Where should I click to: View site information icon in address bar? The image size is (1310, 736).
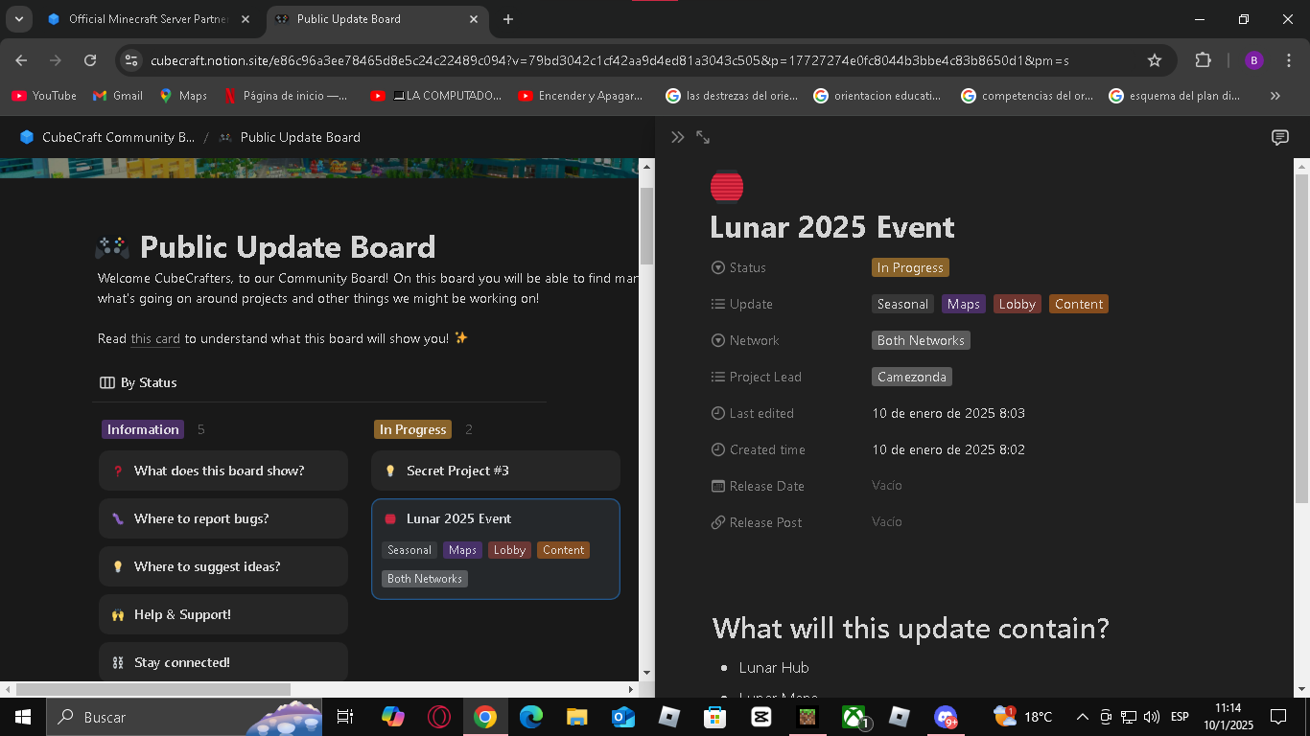point(131,60)
